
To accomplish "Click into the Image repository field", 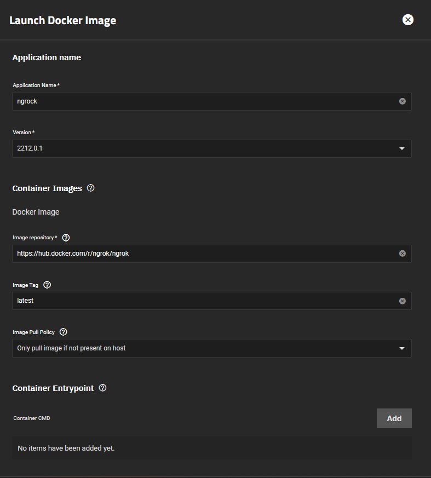I will pos(206,254).
